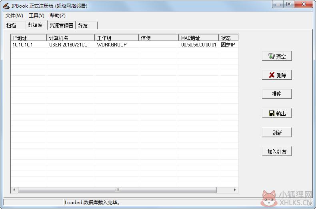This screenshot has height=209, width=316.
Task: Click computer name USER-20160721CU
Action: 68,44
